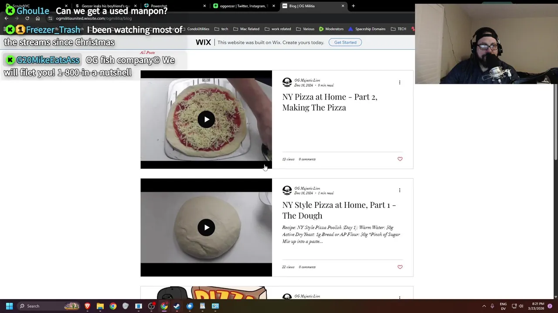
Task: Close the Blog | OG Militia tab
Action: pos(343,6)
